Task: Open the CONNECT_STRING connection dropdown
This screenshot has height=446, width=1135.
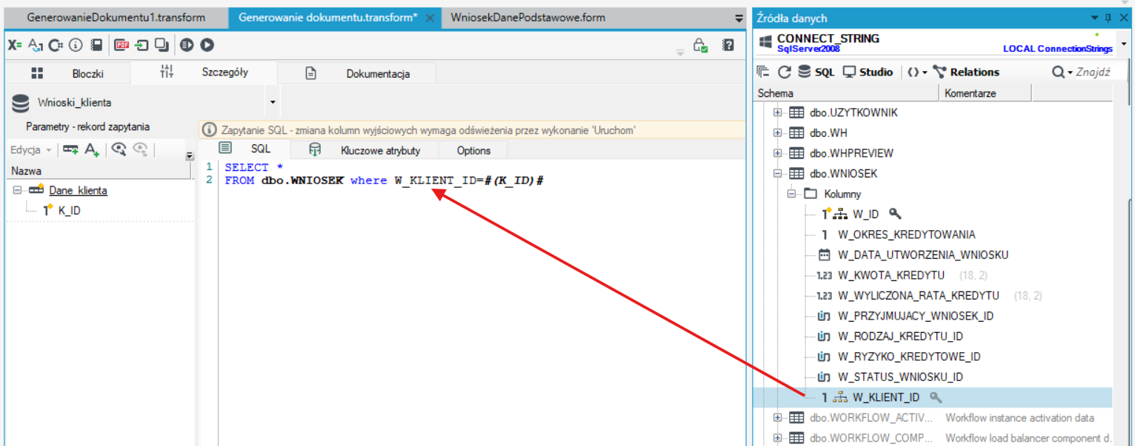Action: pos(1124,44)
